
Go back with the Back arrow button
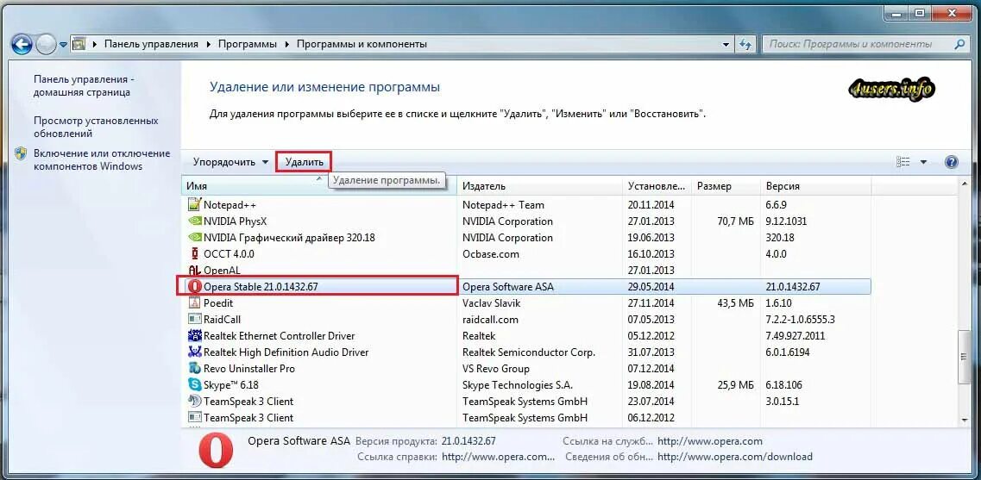pos(22,44)
